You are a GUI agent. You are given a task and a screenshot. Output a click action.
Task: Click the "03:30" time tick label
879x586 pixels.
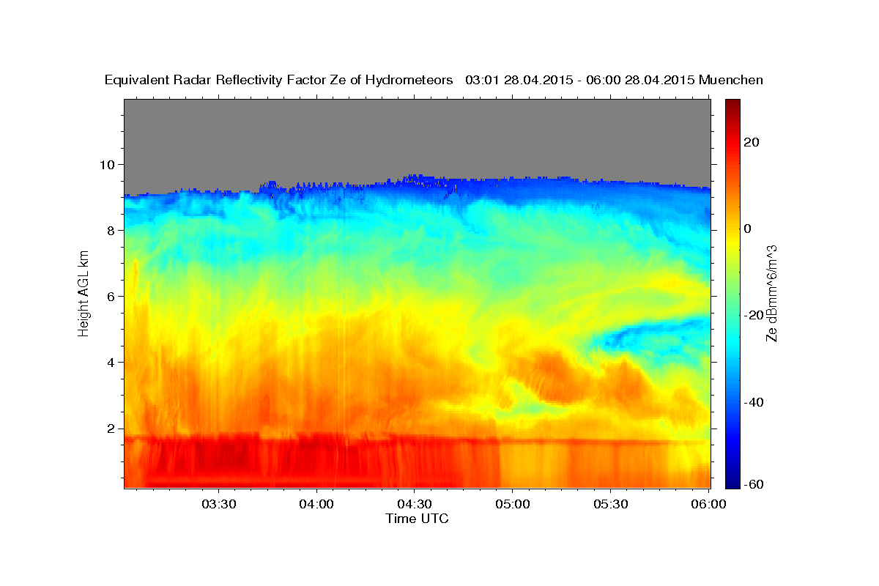218,505
